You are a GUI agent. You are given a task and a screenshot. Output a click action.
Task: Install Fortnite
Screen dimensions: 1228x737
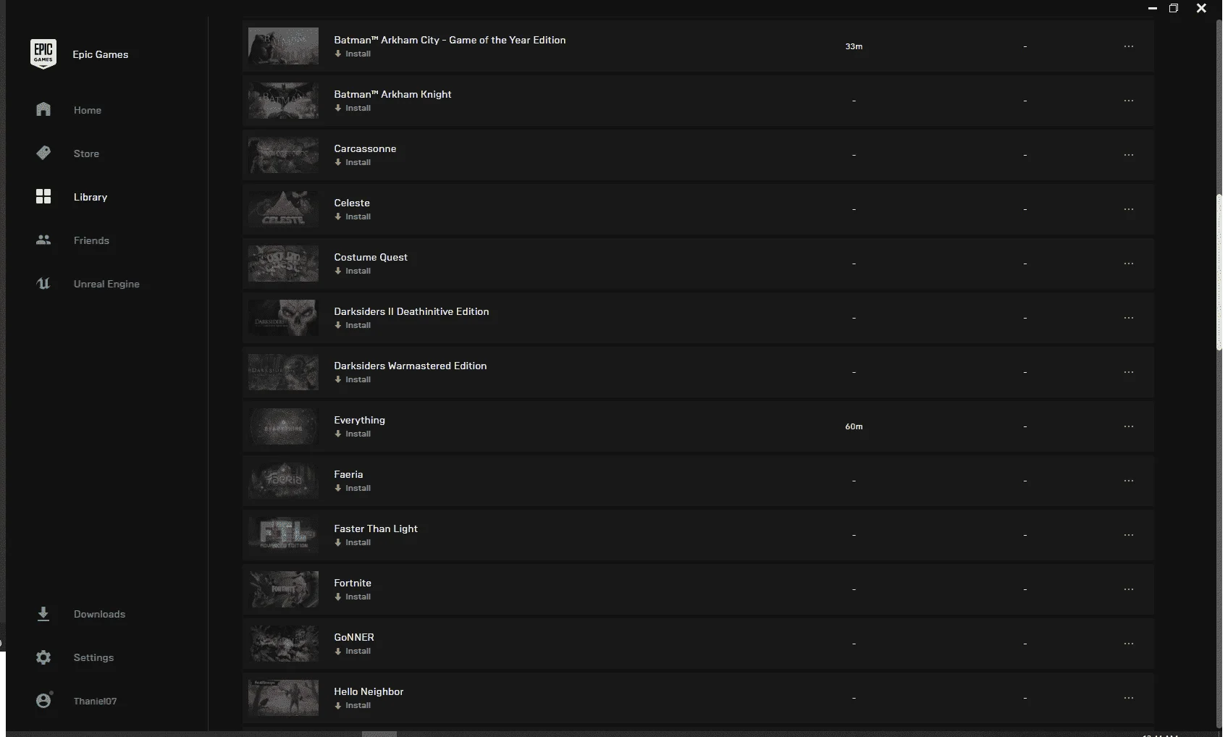[353, 597]
